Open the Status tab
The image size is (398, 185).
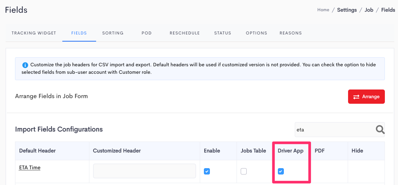223,33
